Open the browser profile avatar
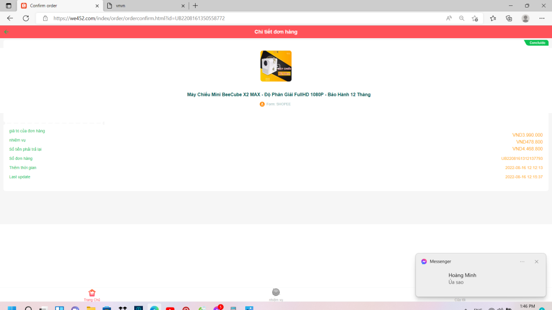552x310 pixels. 526,18
